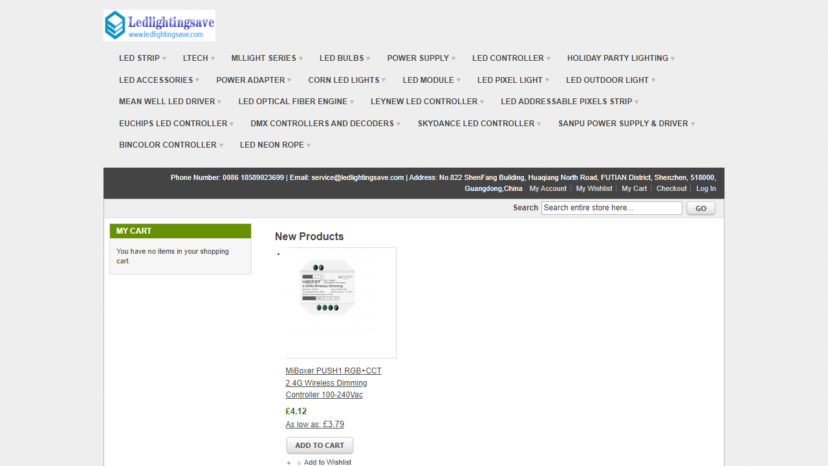Open EUCHIPS LED CONTROLLER category
Viewport: 828px width, 466px height.
(177, 124)
